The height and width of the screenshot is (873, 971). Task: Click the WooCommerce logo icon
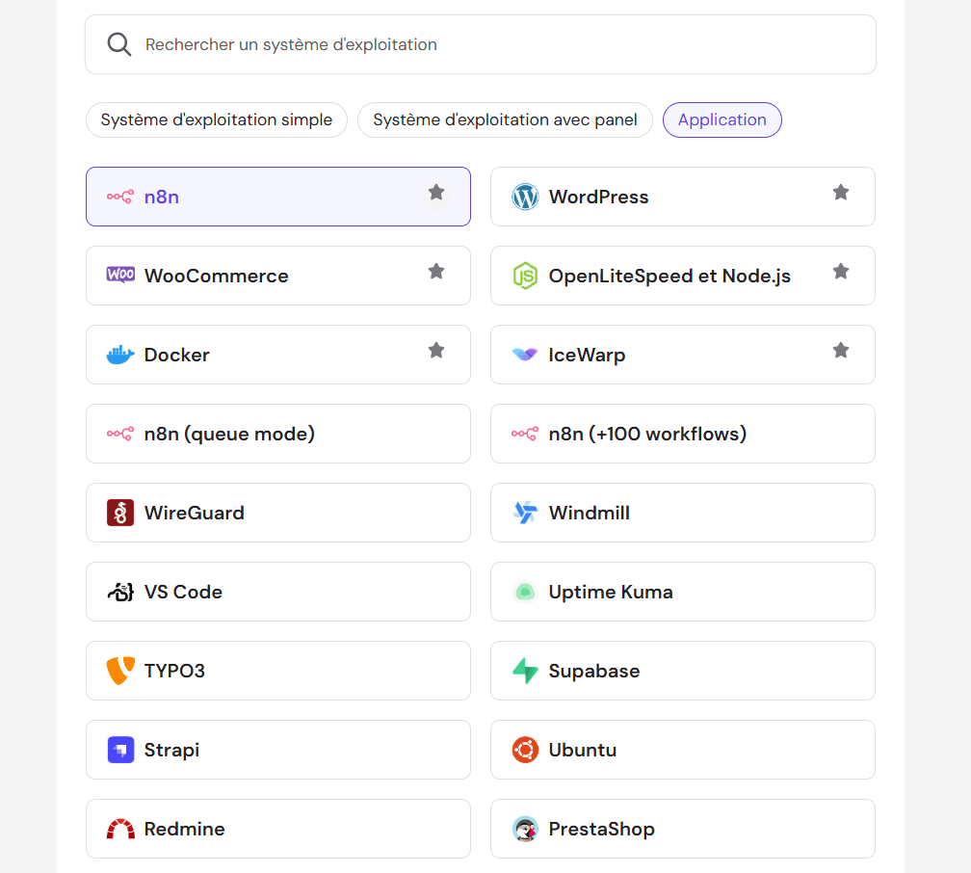pos(120,275)
